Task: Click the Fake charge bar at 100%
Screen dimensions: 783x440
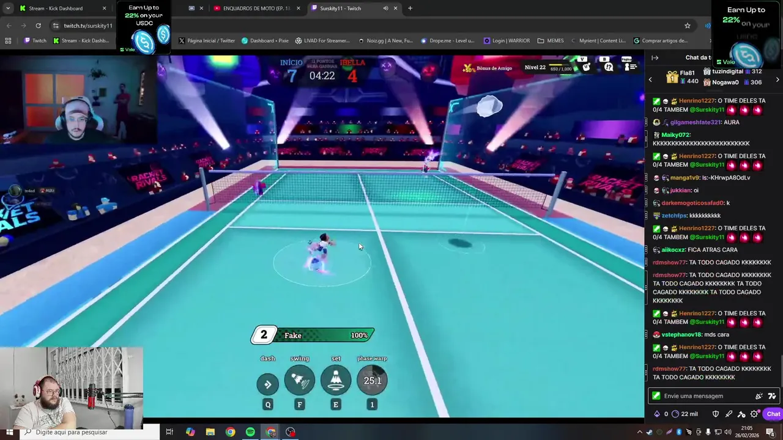Action: [x=313, y=335]
